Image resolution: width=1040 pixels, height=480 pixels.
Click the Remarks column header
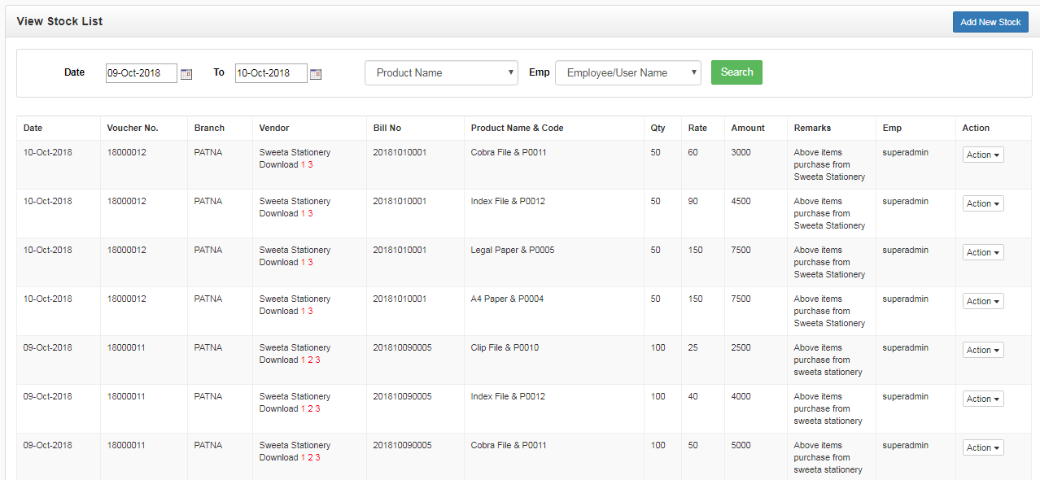click(x=812, y=128)
